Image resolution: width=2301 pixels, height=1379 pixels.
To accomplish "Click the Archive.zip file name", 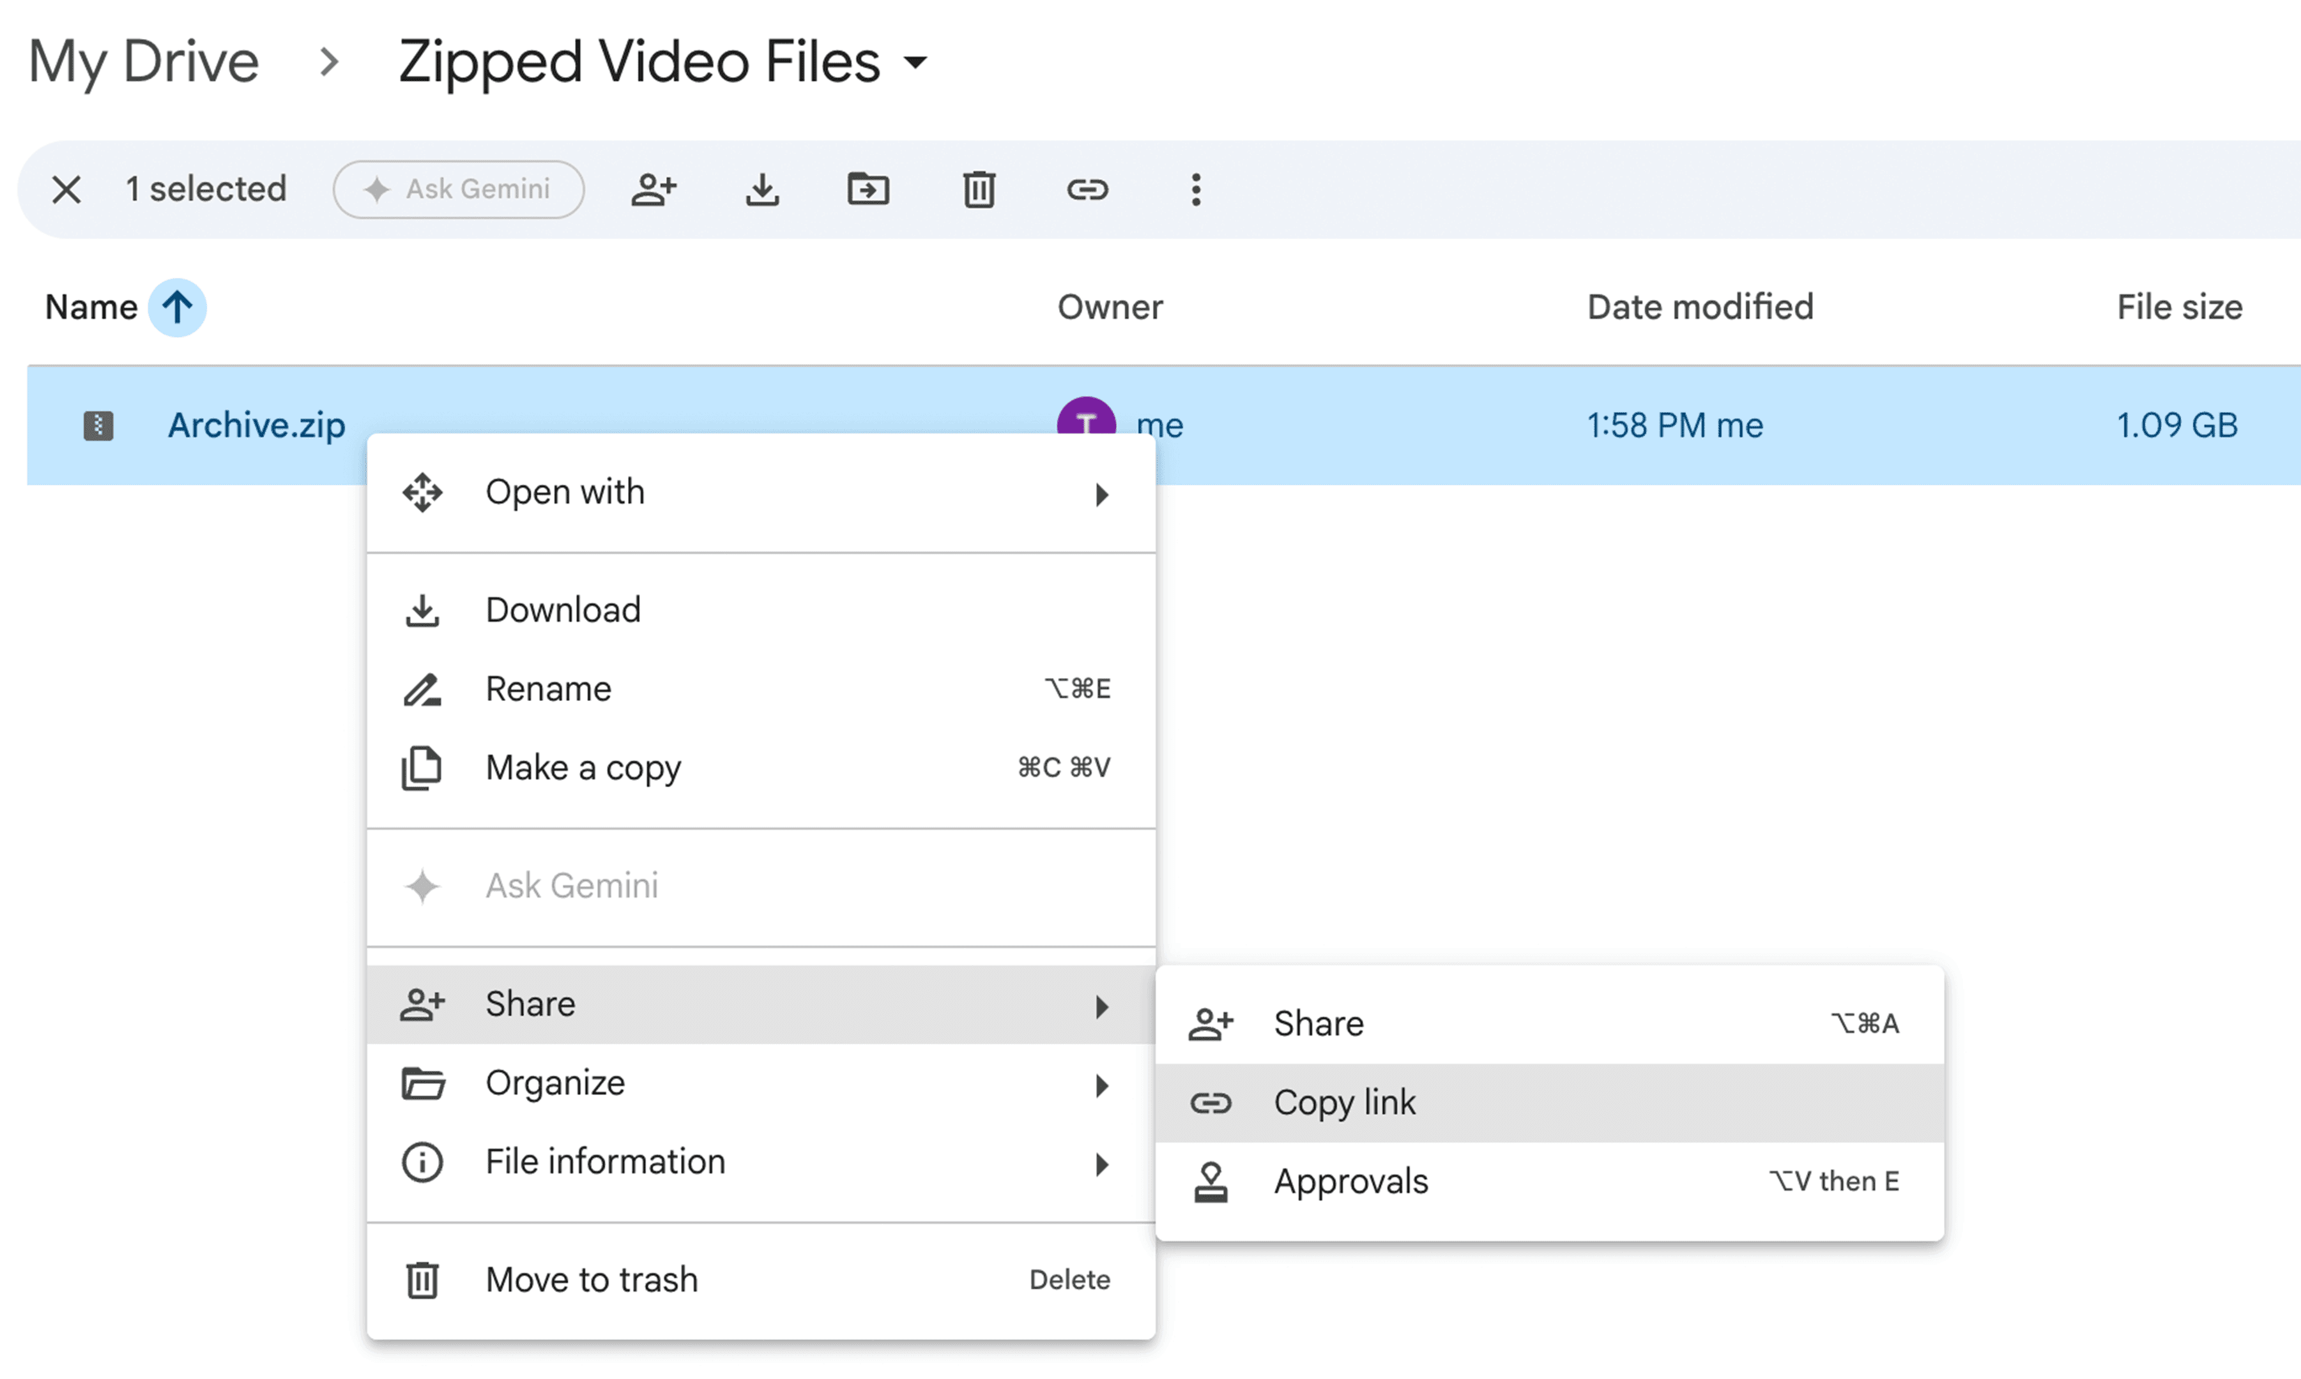I will [257, 425].
